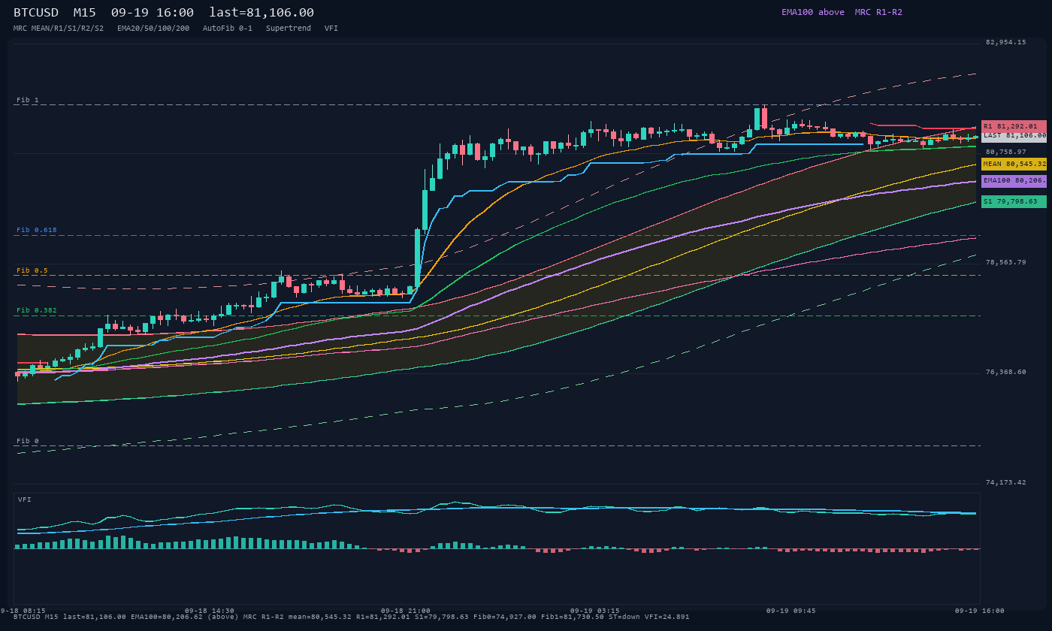
Task: Click the 82,954.15 price axis label
Action: pos(1005,42)
